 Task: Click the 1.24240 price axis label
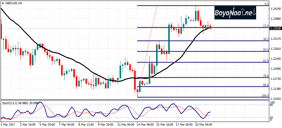(276, 9)
